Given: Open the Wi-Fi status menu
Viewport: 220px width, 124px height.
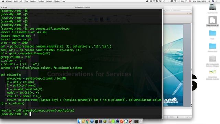Looking at the screenshot, I should coord(175,1).
